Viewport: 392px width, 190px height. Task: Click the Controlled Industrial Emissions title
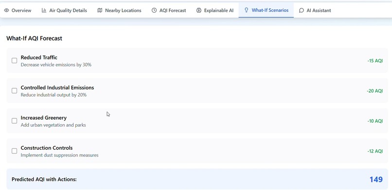pos(57,88)
